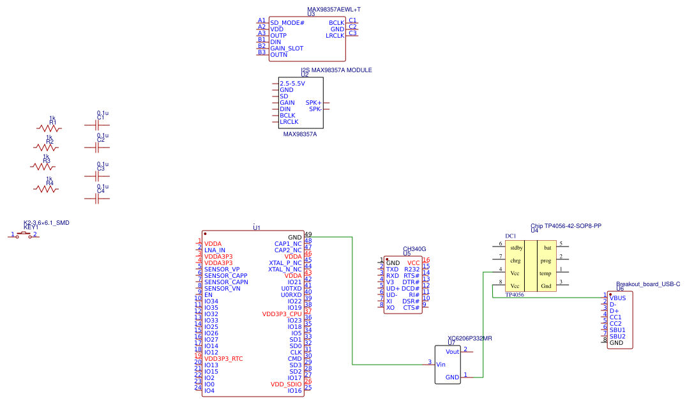Click the VDD3P3_RTC pin label
Screen dimensions: 687x403
point(223,359)
